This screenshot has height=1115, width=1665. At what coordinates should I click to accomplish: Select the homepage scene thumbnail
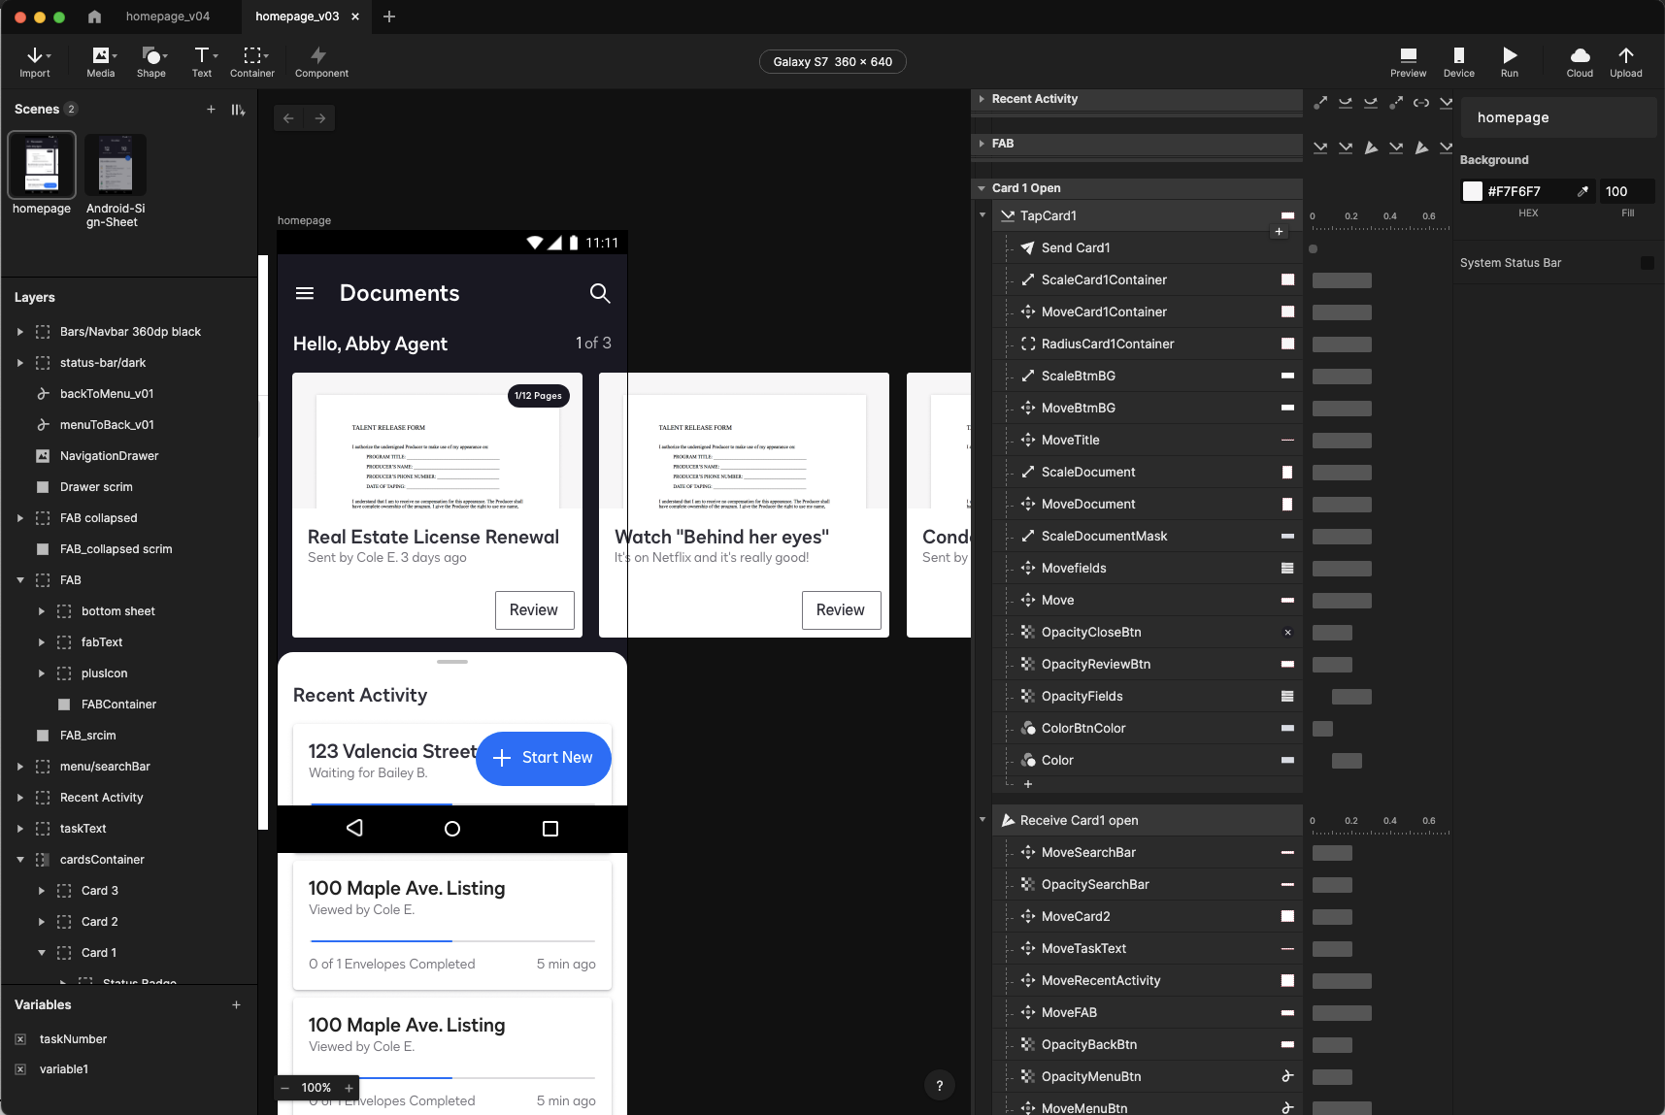pyautogui.click(x=42, y=165)
